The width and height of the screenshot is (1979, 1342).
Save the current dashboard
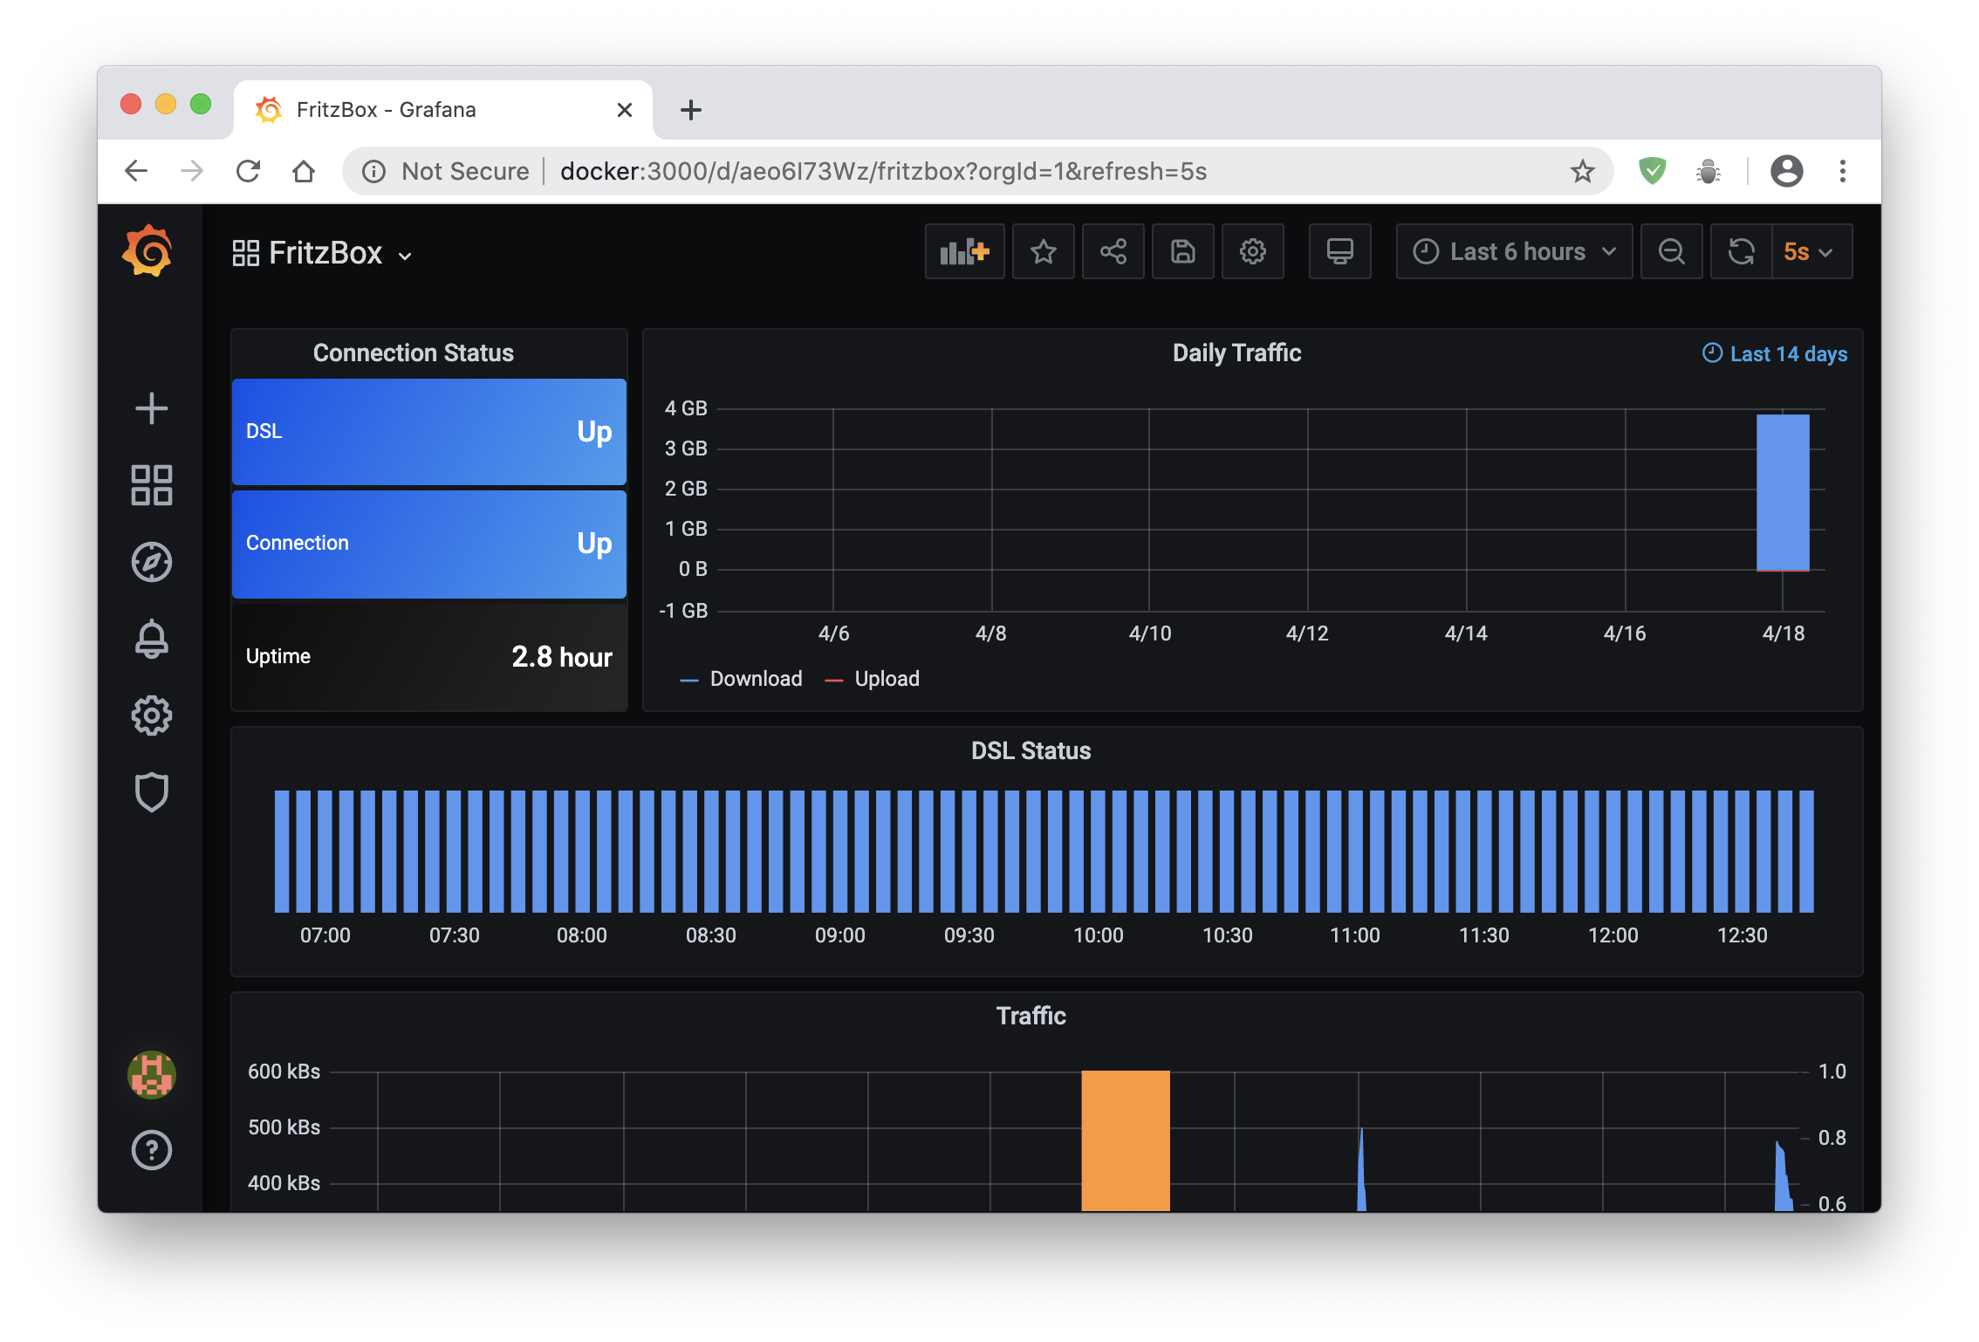pyautogui.click(x=1182, y=251)
